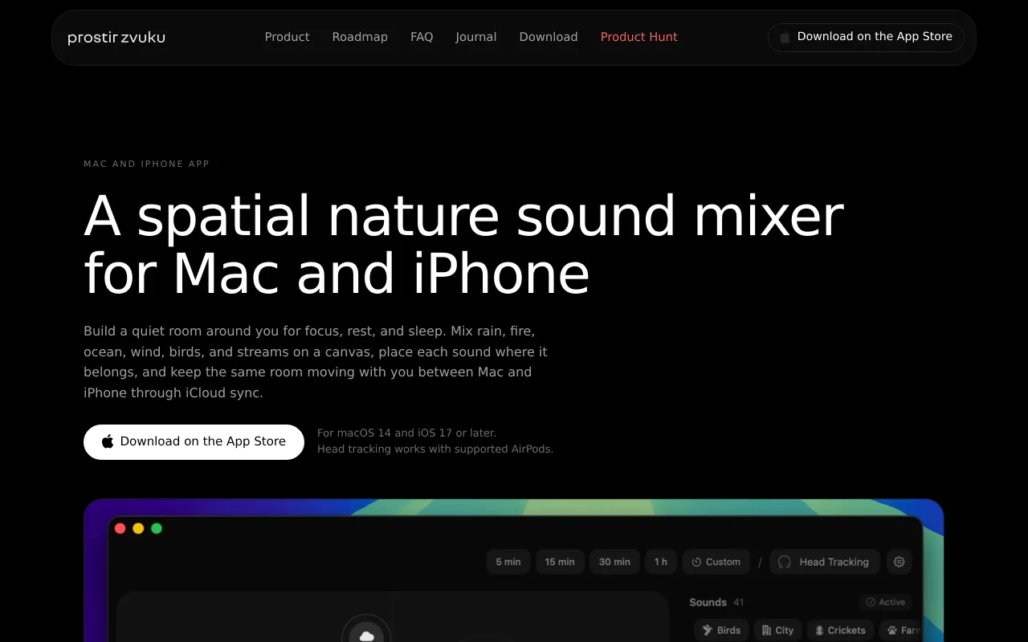Select the City sound chip

coord(778,630)
